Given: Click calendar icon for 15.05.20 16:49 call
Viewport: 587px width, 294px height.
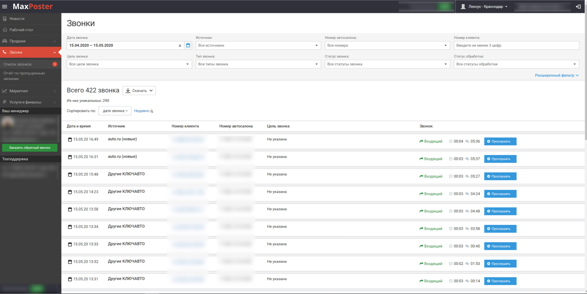Looking at the screenshot, I should 70,139.
